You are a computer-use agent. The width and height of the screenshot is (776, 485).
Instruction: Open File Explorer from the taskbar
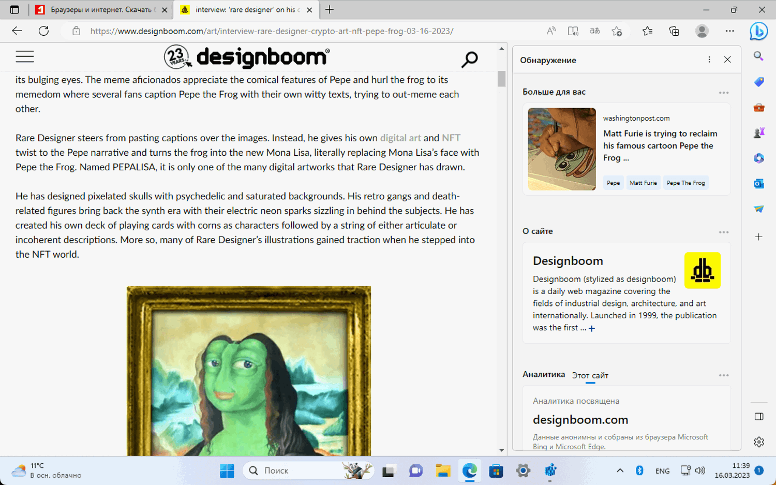pyautogui.click(x=443, y=471)
